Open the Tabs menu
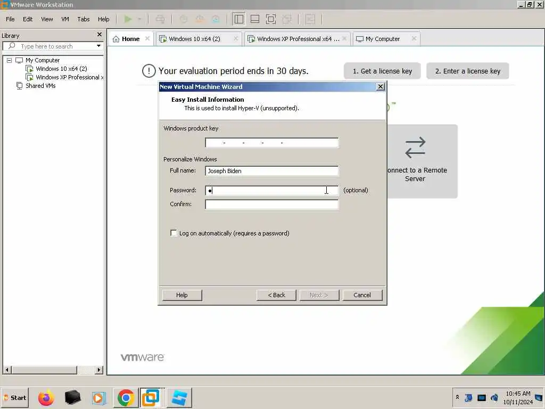The image size is (545, 409). coord(84,19)
